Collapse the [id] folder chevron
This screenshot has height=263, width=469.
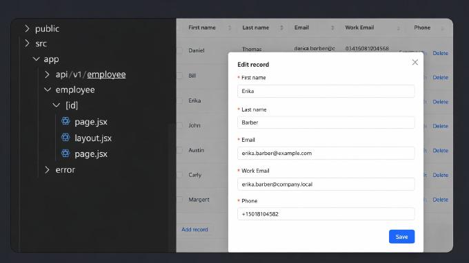(57, 105)
